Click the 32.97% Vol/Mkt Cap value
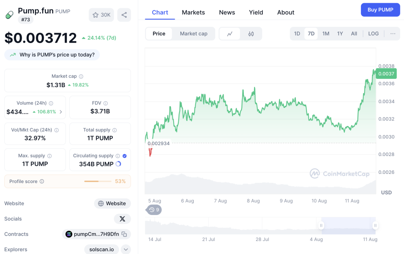 tap(35, 138)
